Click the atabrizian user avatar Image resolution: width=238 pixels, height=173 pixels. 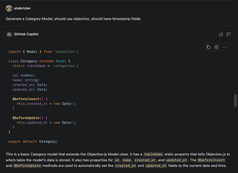(x=9, y=8)
